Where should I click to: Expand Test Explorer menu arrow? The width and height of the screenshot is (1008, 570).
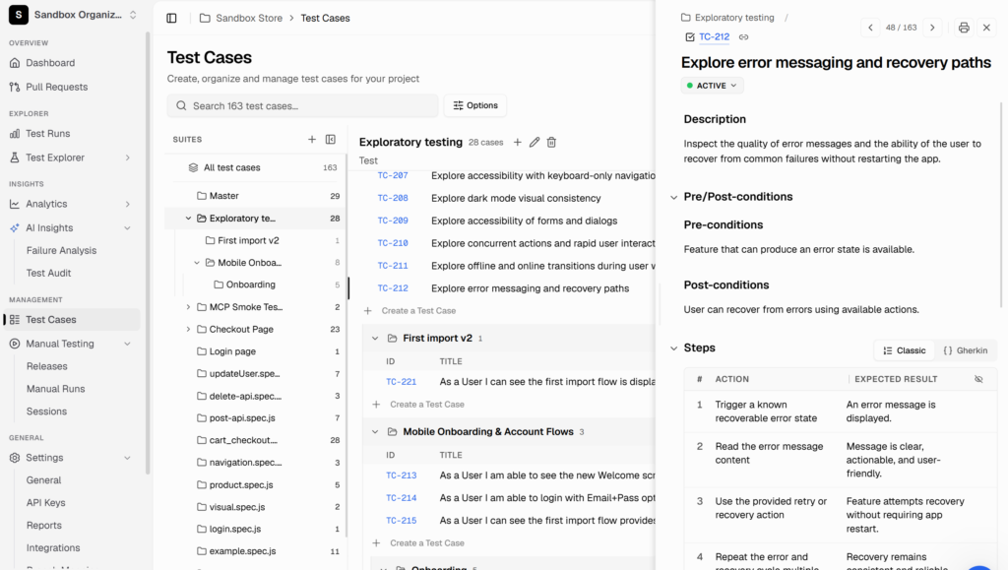[x=127, y=158]
